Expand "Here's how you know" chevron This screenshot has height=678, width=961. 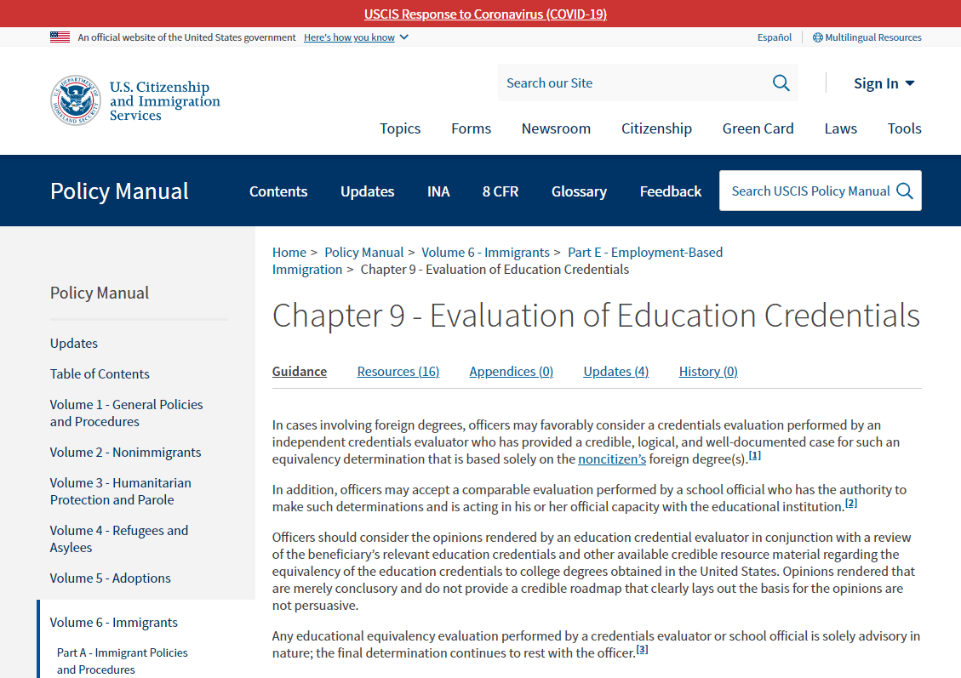tap(403, 37)
